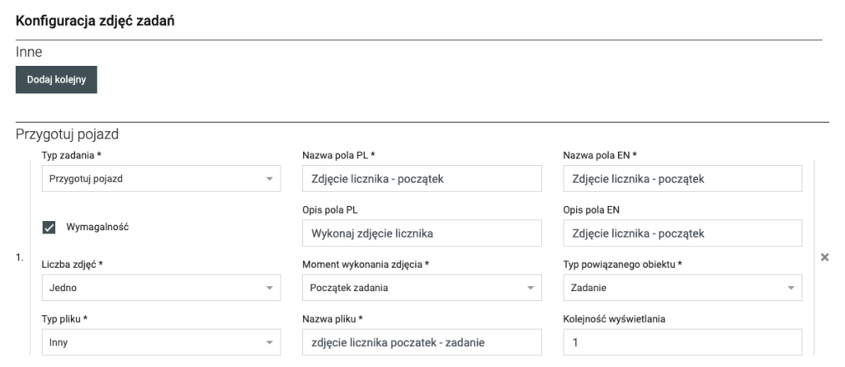Click the arrow in Liczba zdjęć dropdown
Screen dimensions: 845x367
pos(269,288)
